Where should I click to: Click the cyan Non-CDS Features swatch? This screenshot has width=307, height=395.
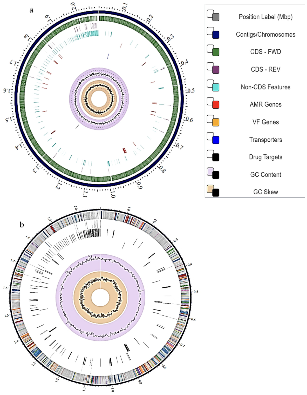pos(216,87)
